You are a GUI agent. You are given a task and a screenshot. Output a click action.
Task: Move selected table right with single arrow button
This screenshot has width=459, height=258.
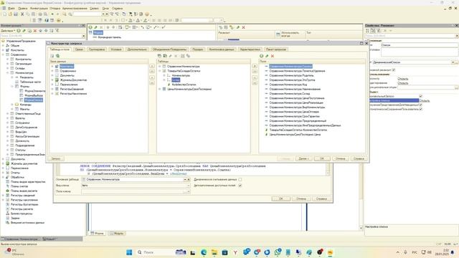(152, 66)
